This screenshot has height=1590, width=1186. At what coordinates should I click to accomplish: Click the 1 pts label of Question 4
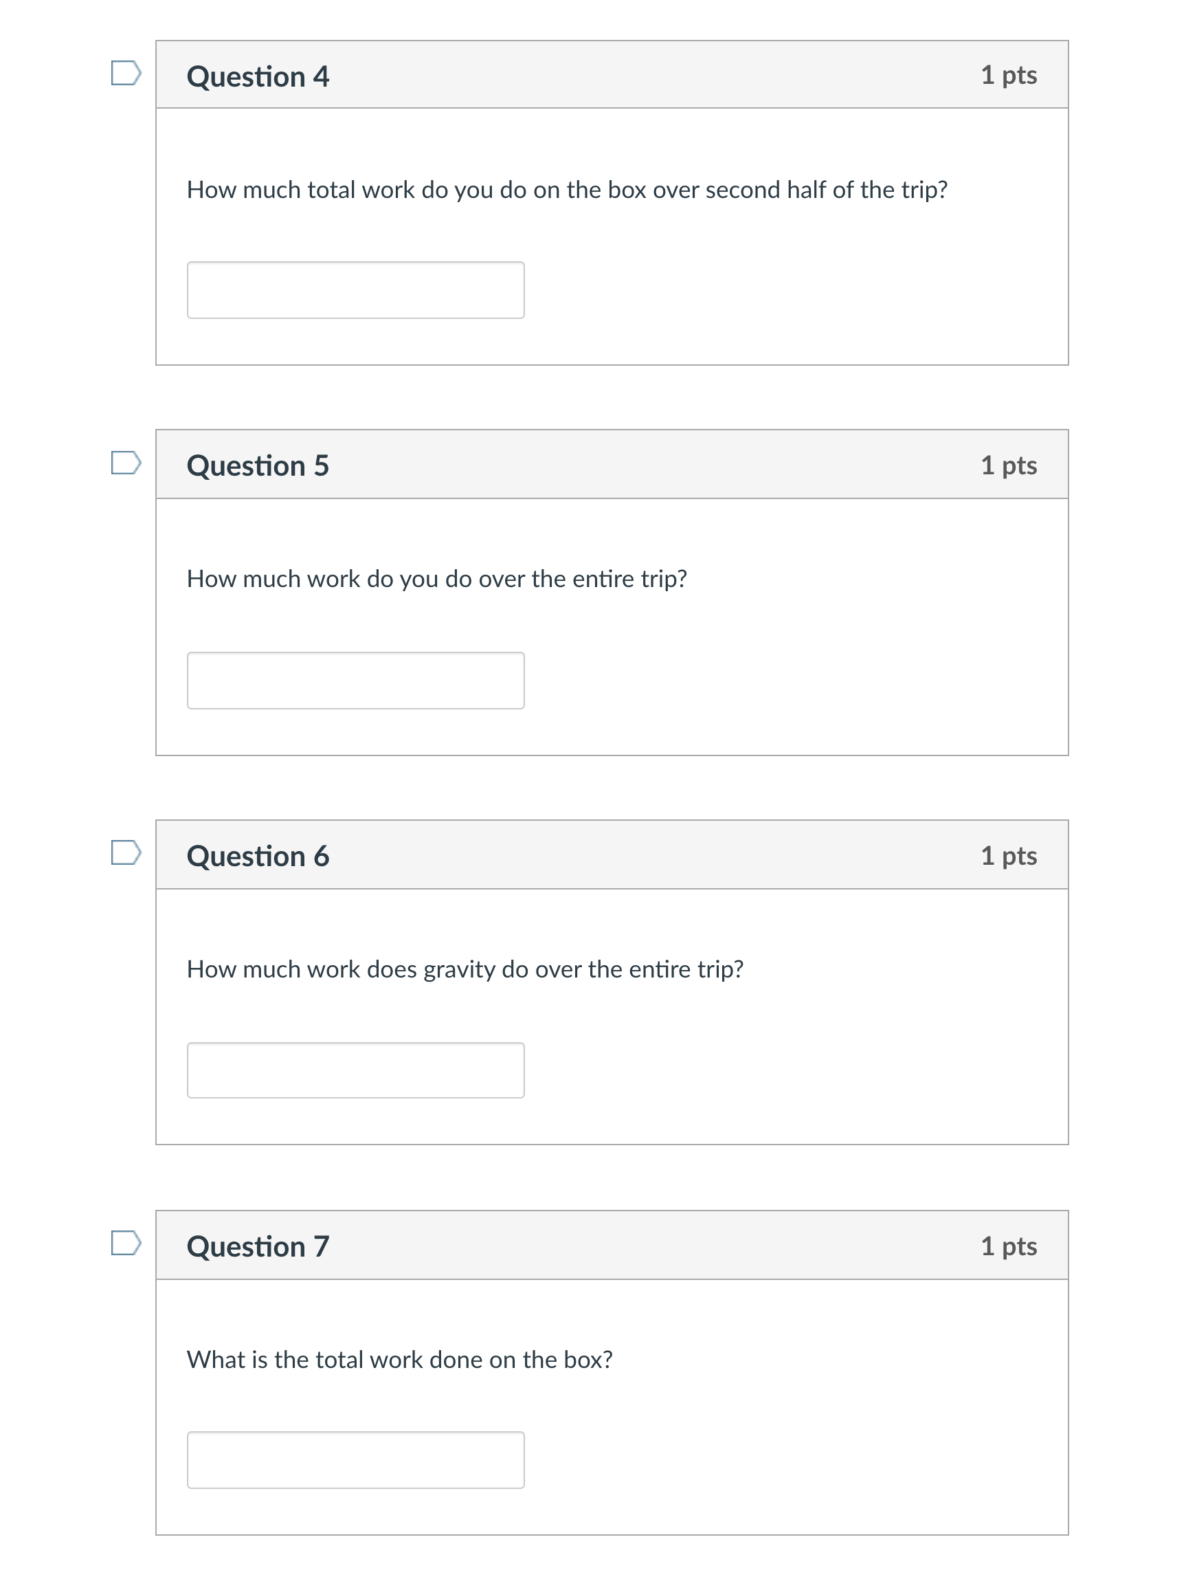pyautogui.click(x=1009, y=76)
